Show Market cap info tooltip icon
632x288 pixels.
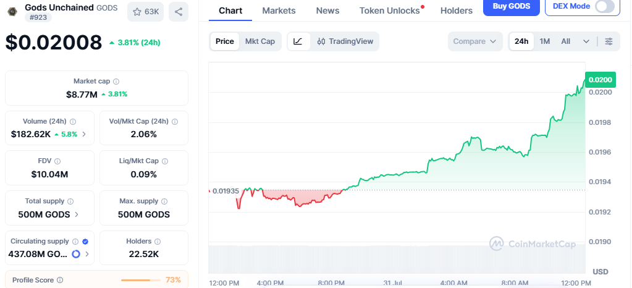116,82
